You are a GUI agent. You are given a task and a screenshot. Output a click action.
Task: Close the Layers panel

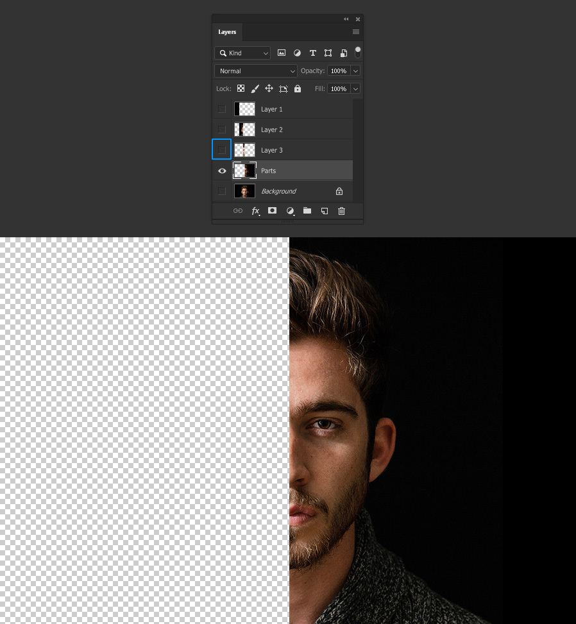pos(358,19)
